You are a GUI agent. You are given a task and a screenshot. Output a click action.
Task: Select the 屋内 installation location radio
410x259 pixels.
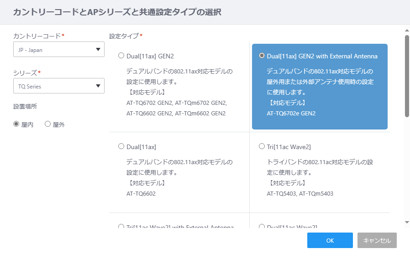point(16,124)
